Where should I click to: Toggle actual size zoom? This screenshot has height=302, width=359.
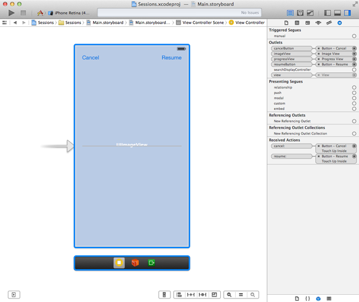[241, 295]
